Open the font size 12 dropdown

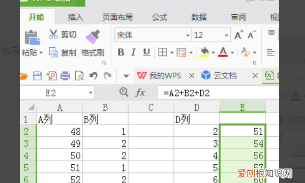tap(226, 35)
